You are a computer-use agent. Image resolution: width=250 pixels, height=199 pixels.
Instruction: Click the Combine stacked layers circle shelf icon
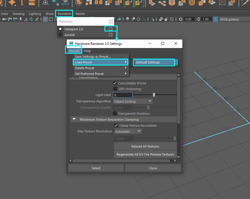click(x=78, y=3)
